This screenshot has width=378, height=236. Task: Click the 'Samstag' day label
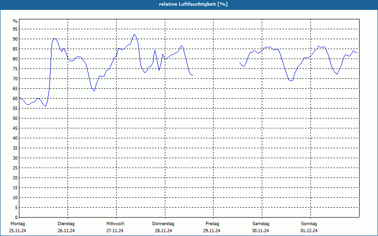(x=261, y=224)
